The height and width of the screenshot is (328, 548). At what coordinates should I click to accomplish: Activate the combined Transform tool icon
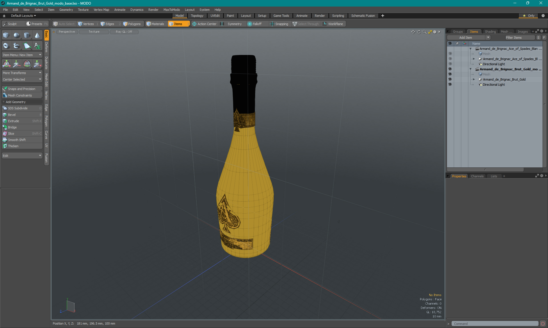[x=6, y=64]
